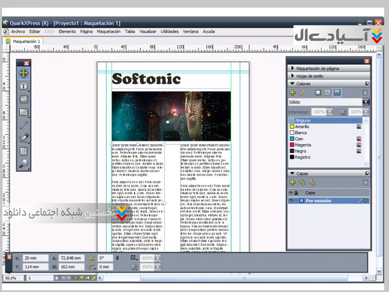This screenshot has height=292, width=389.
Task: Select the Zoom magnifier tool
Action: click(x=23, y=164)
